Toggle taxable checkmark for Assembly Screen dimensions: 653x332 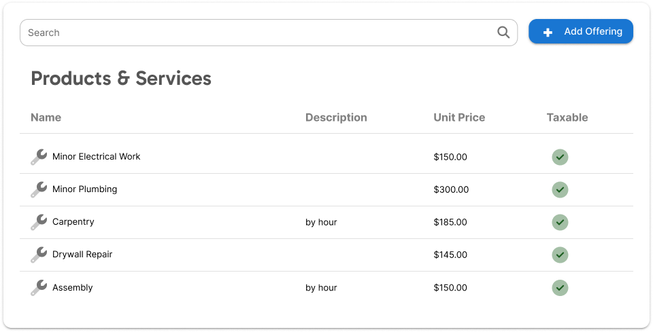tap(560, 288)
